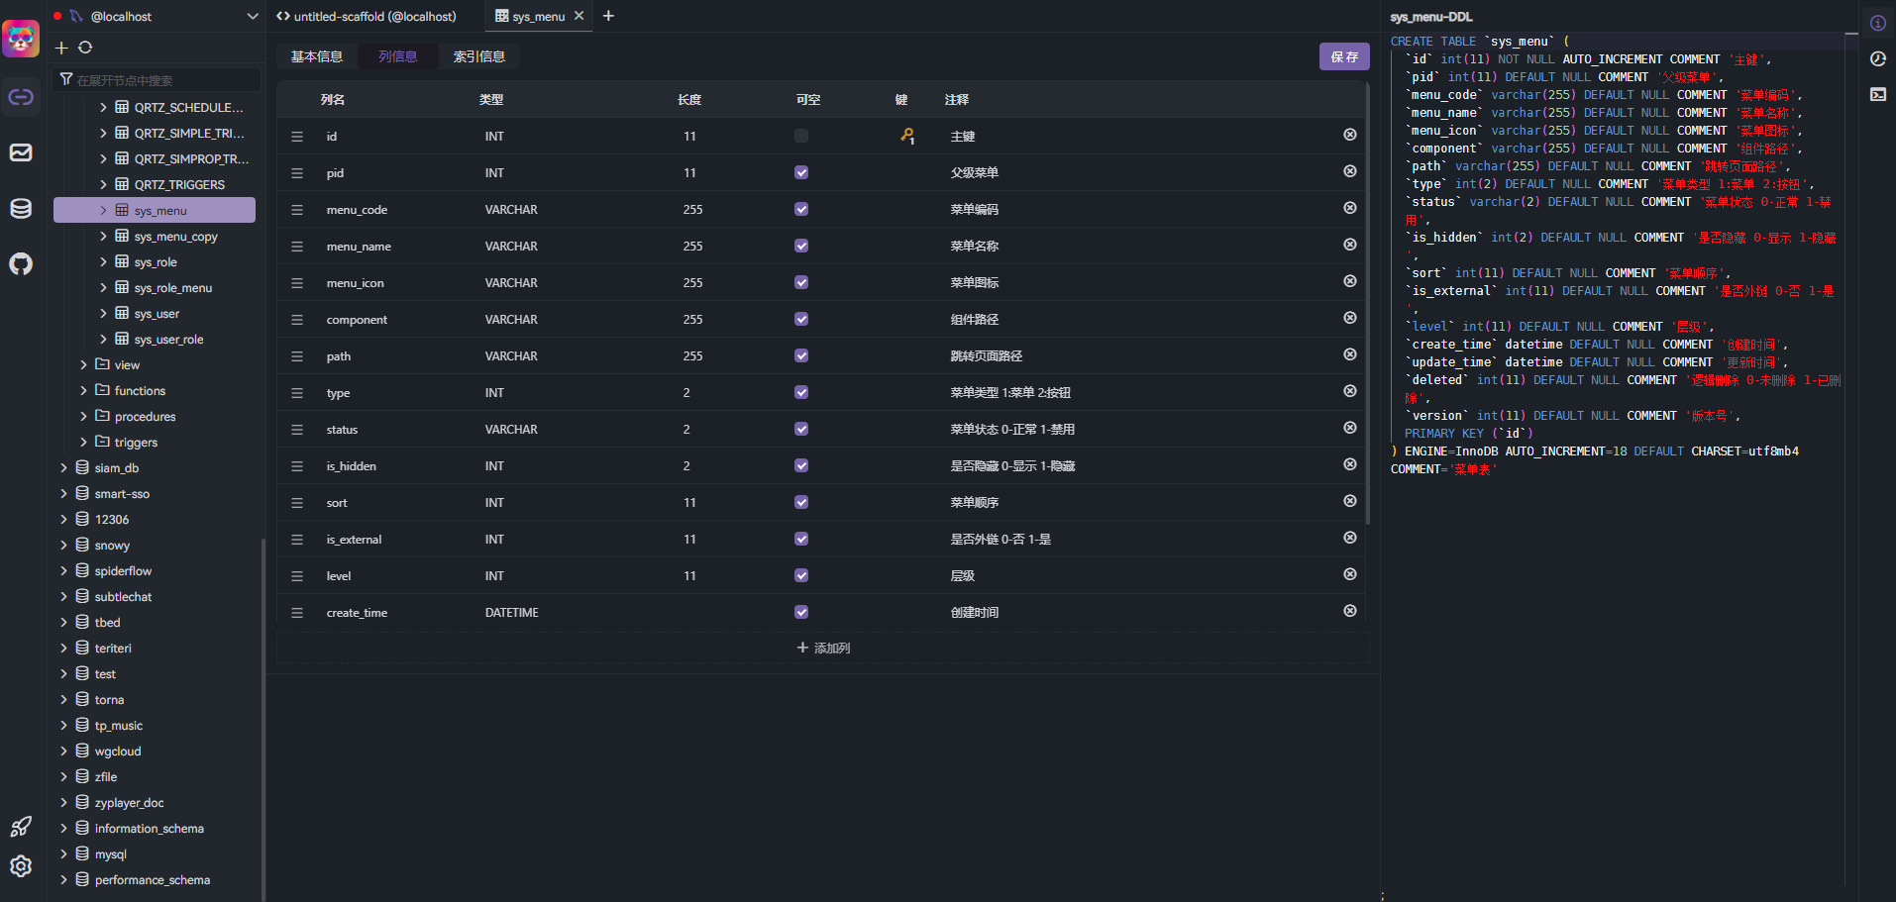The height and width of the screenshot is (902, 1896).
Task: Open the database icon in left sidebar
Action: coord(21,209)
